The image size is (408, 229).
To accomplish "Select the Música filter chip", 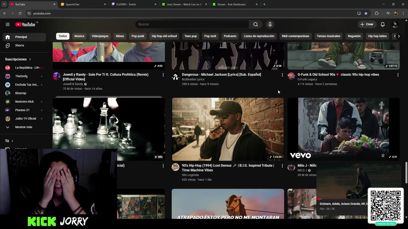I will (79, 36).
